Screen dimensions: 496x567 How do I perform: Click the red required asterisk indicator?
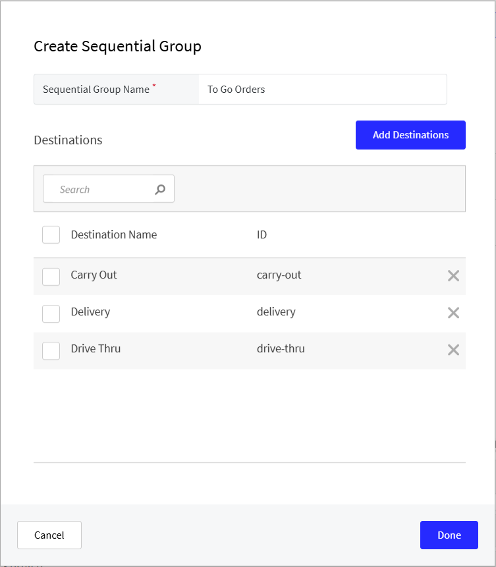pyautogui.click(x=155, y=85)
